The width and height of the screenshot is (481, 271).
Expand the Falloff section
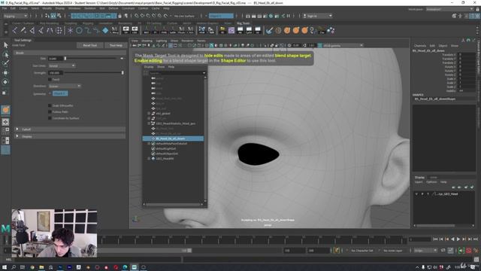(17, 129)
